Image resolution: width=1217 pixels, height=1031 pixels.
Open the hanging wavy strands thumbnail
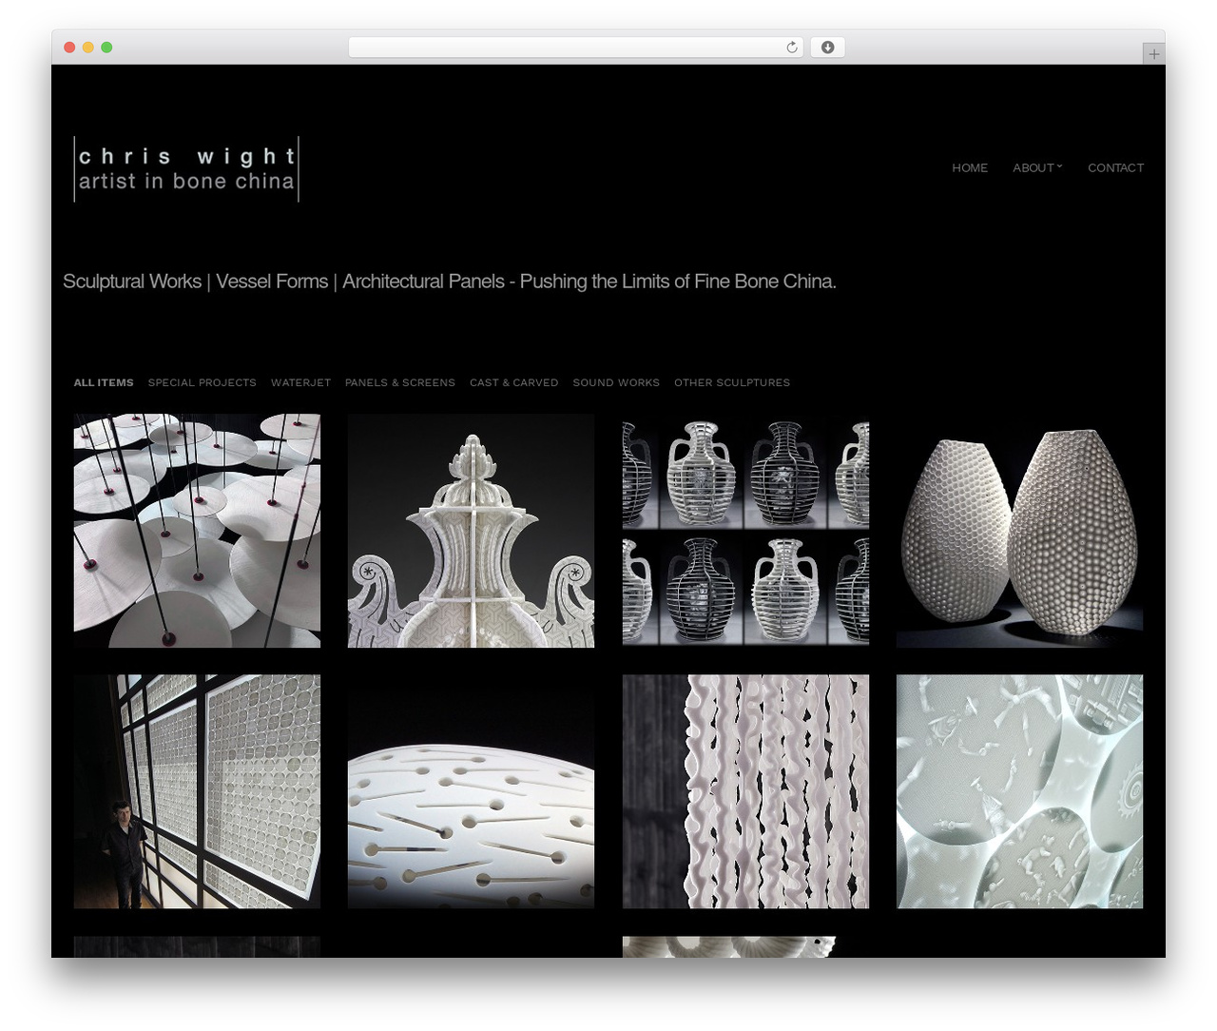pos(745,791)
